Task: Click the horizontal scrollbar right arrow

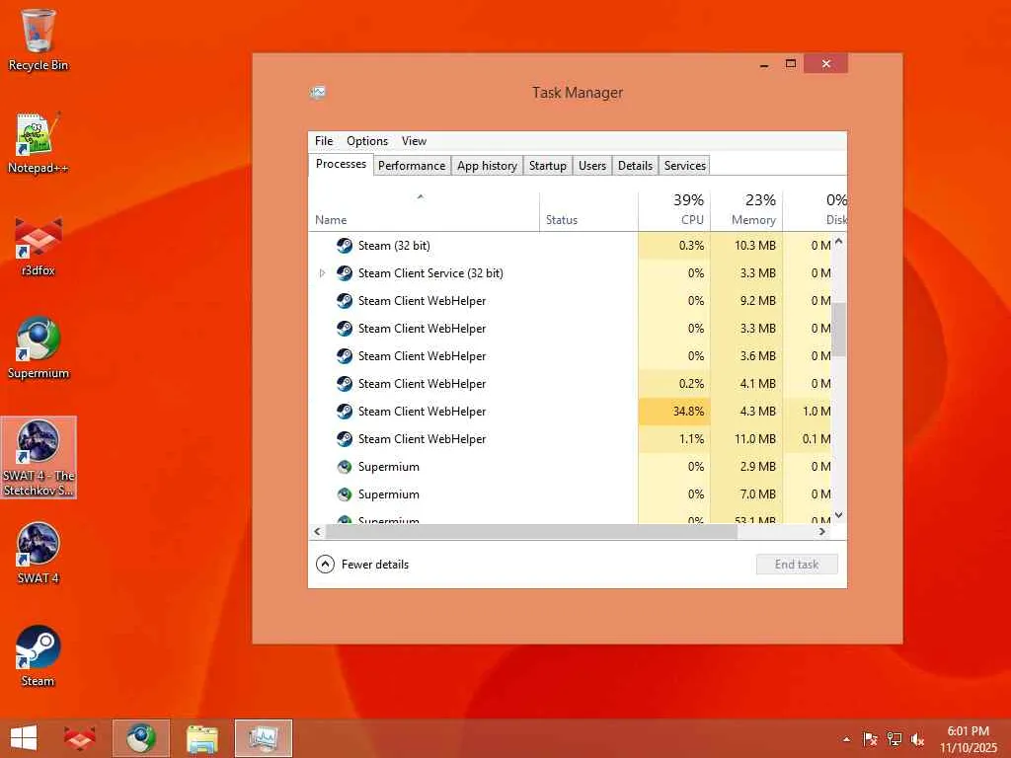Action: (x=822, y=532)
